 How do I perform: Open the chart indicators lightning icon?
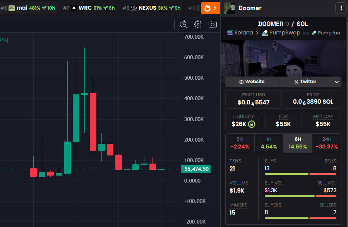tap(183, 24)
